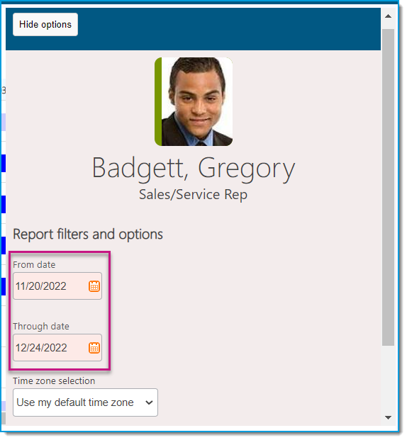Click into the Through date field showing 12/24/2022
Image resolution: width=407 pixels, height=440 pixels.
coord(57,347)
